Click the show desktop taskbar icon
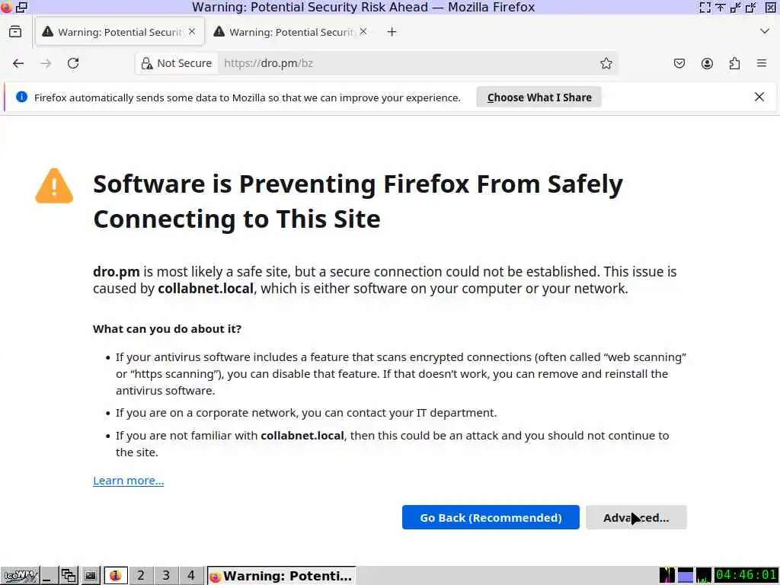 click(x=48, y=576)
